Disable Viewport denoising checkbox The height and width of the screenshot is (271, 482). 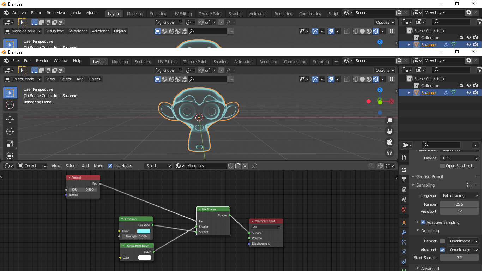pyautogui.click(x=442, y=250)
